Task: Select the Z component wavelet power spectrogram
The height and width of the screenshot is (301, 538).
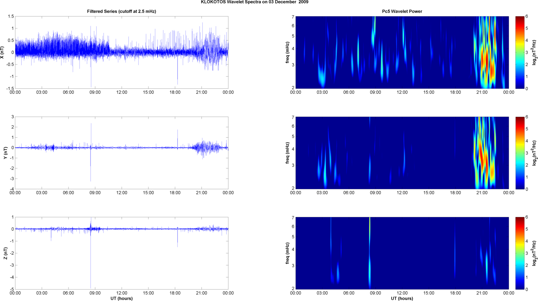Action: (402, 253)
